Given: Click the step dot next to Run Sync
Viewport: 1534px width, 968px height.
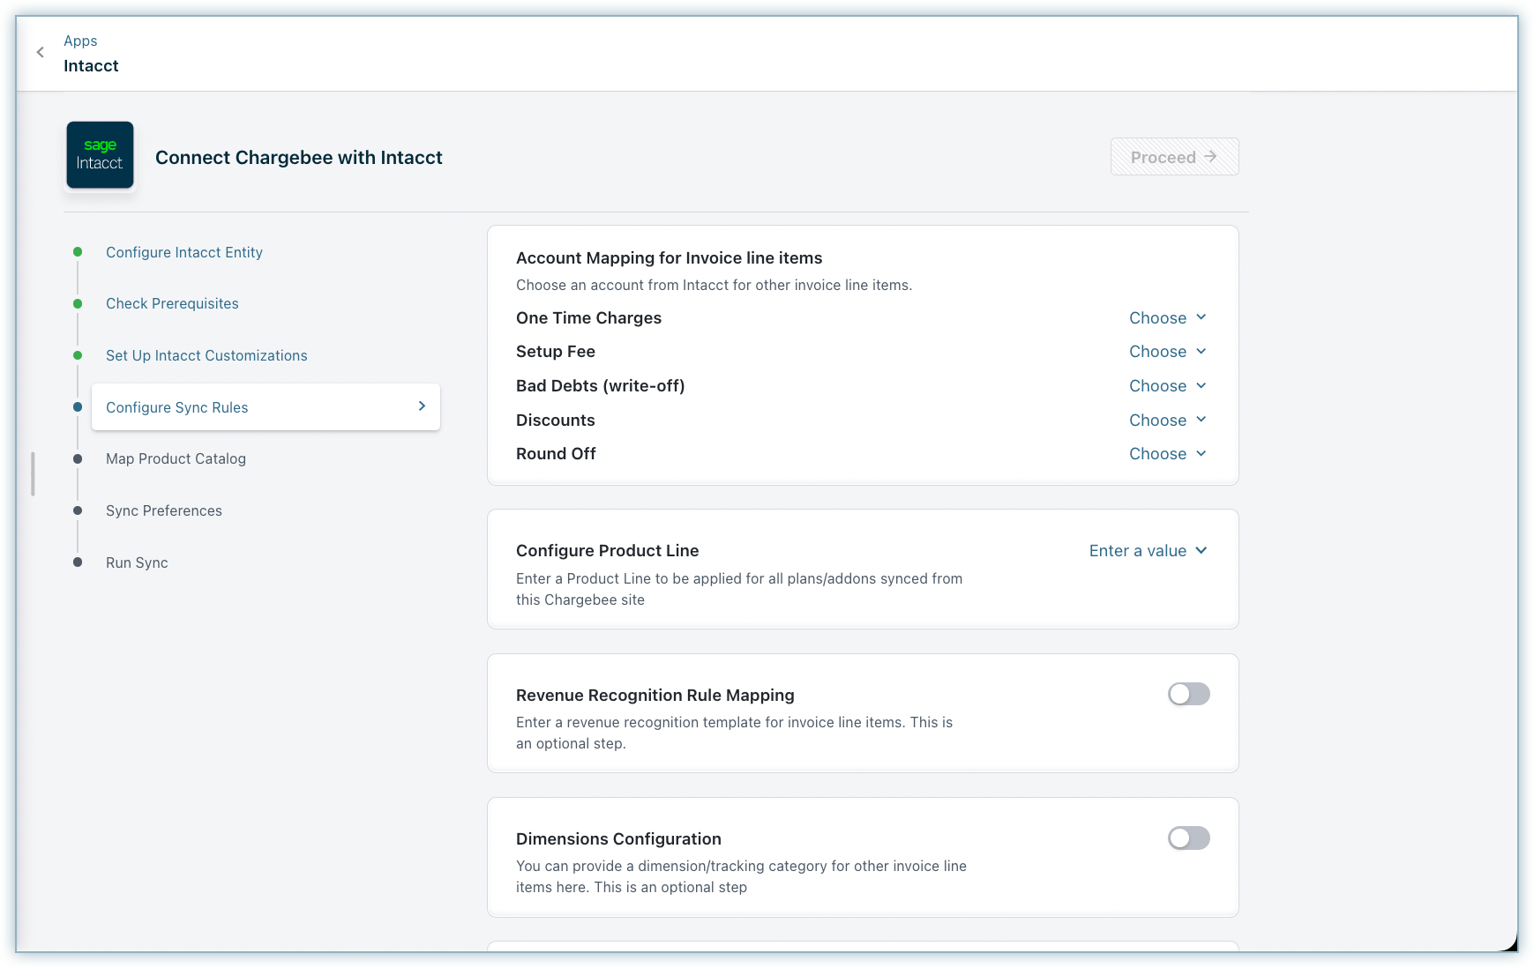Looking at the screenshot, I should (78, 562).
